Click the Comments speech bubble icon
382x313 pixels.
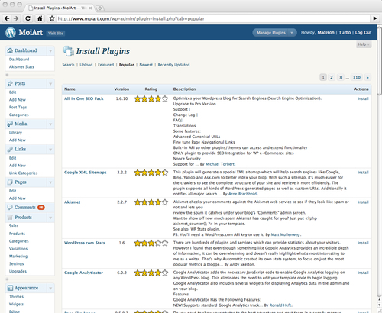click(x=10, y=208)
